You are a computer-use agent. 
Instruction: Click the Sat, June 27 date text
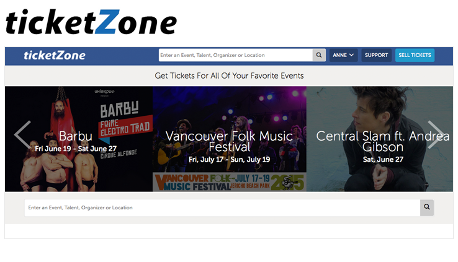coord(383,159)
